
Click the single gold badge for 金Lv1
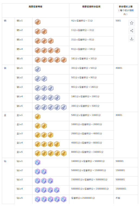point(38,116)
